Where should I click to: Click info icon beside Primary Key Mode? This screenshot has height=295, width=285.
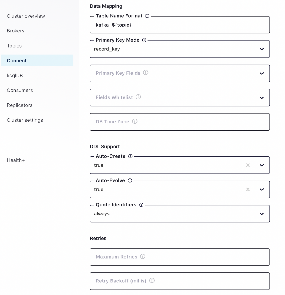pos(144,40)
